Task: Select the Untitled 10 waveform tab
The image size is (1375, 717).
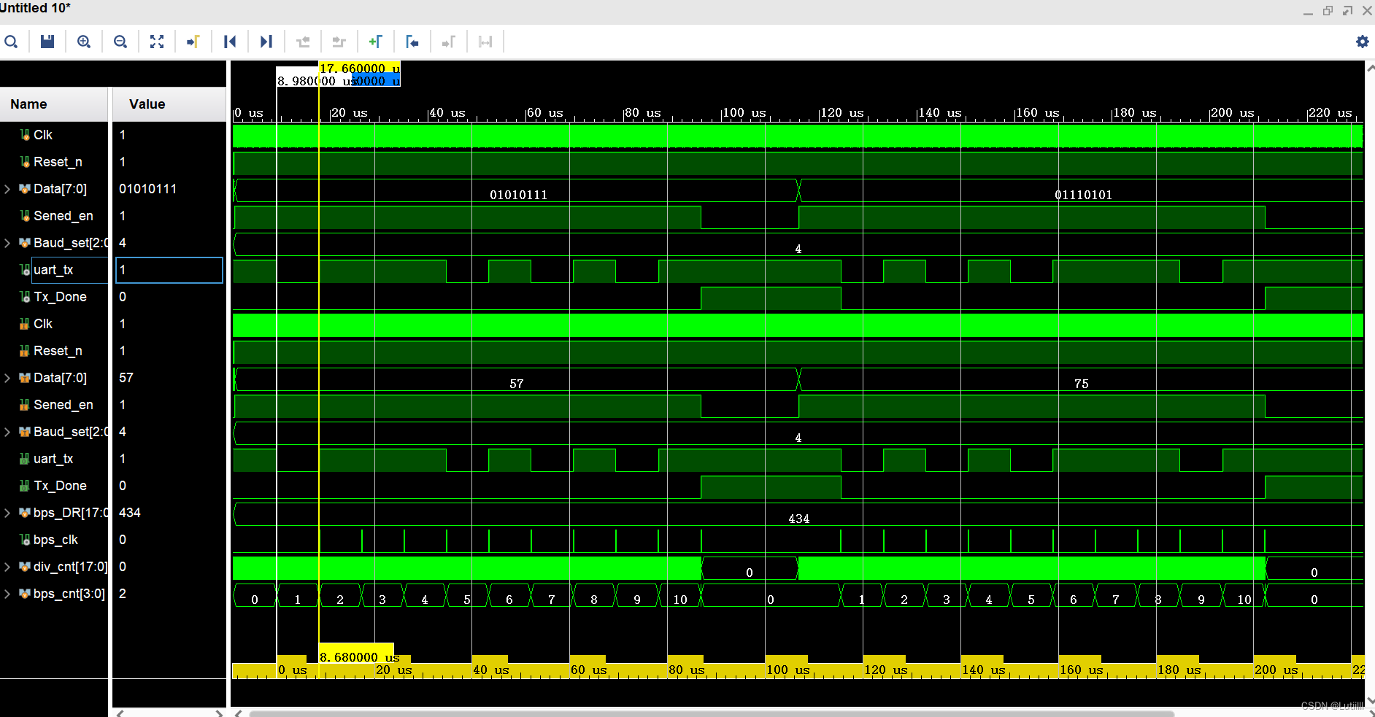Action: coord(34,8)
